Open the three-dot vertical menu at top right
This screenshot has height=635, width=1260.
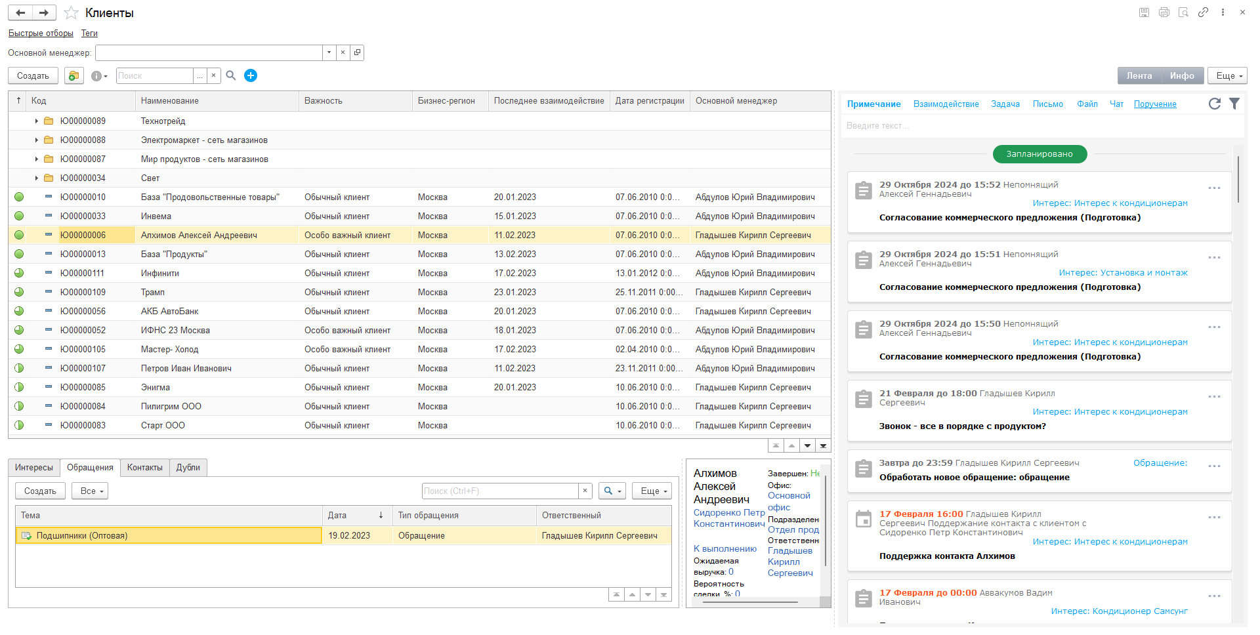pos(1223,12)
